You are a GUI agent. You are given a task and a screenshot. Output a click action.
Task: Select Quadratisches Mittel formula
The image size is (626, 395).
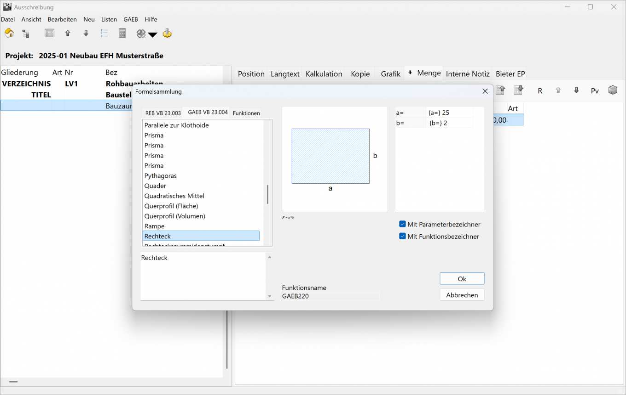201,196
